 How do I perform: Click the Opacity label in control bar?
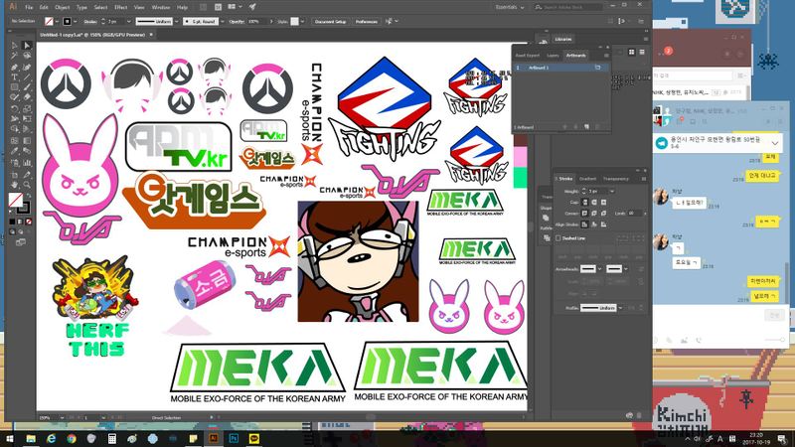(237, 21)
